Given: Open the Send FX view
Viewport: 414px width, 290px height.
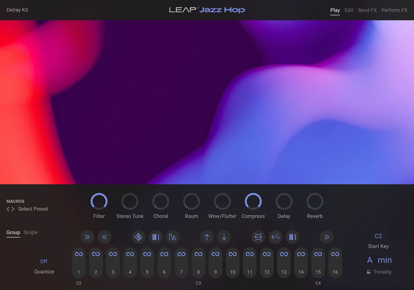Looking at the screenshot, I should pos(367,10).
